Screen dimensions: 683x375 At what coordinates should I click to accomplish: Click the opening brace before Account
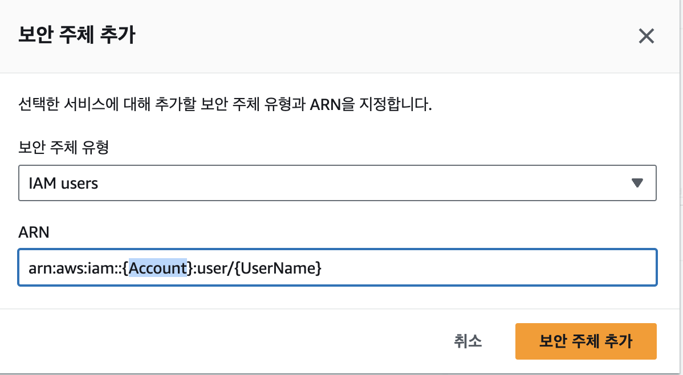pos(126,267)
